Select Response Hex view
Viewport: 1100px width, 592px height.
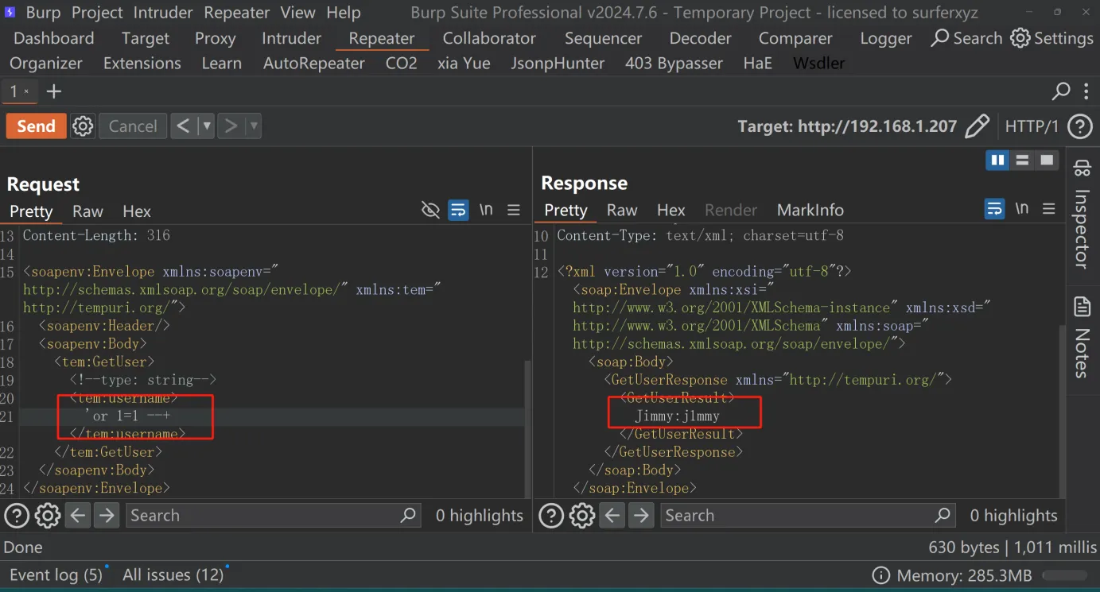(671, 210)
